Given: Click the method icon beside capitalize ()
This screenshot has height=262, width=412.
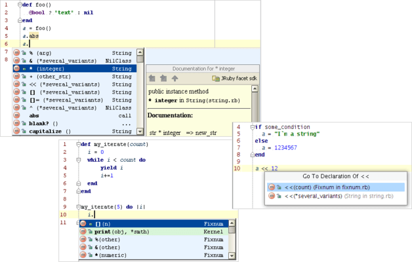Looking at the screenshot, I should click(16, 131).
